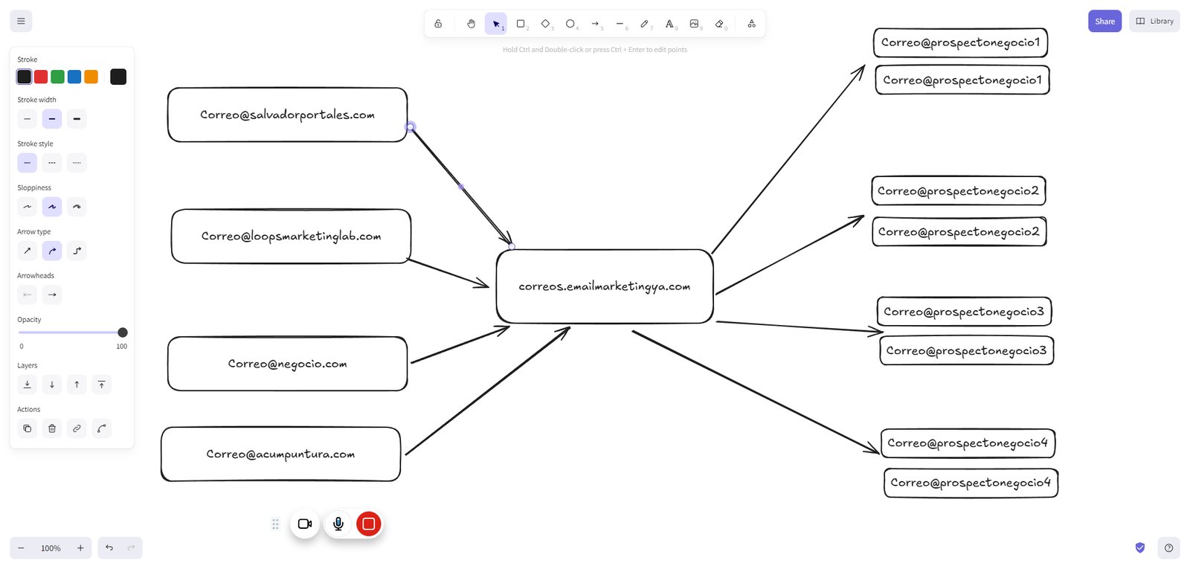Open the custom stroke color picker

(118, 77)
